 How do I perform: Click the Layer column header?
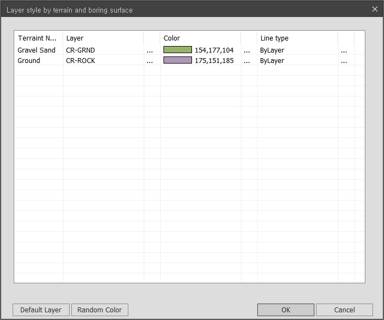coord(103,38)
